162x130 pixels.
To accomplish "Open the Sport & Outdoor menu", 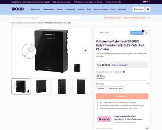I will point(101,9).
